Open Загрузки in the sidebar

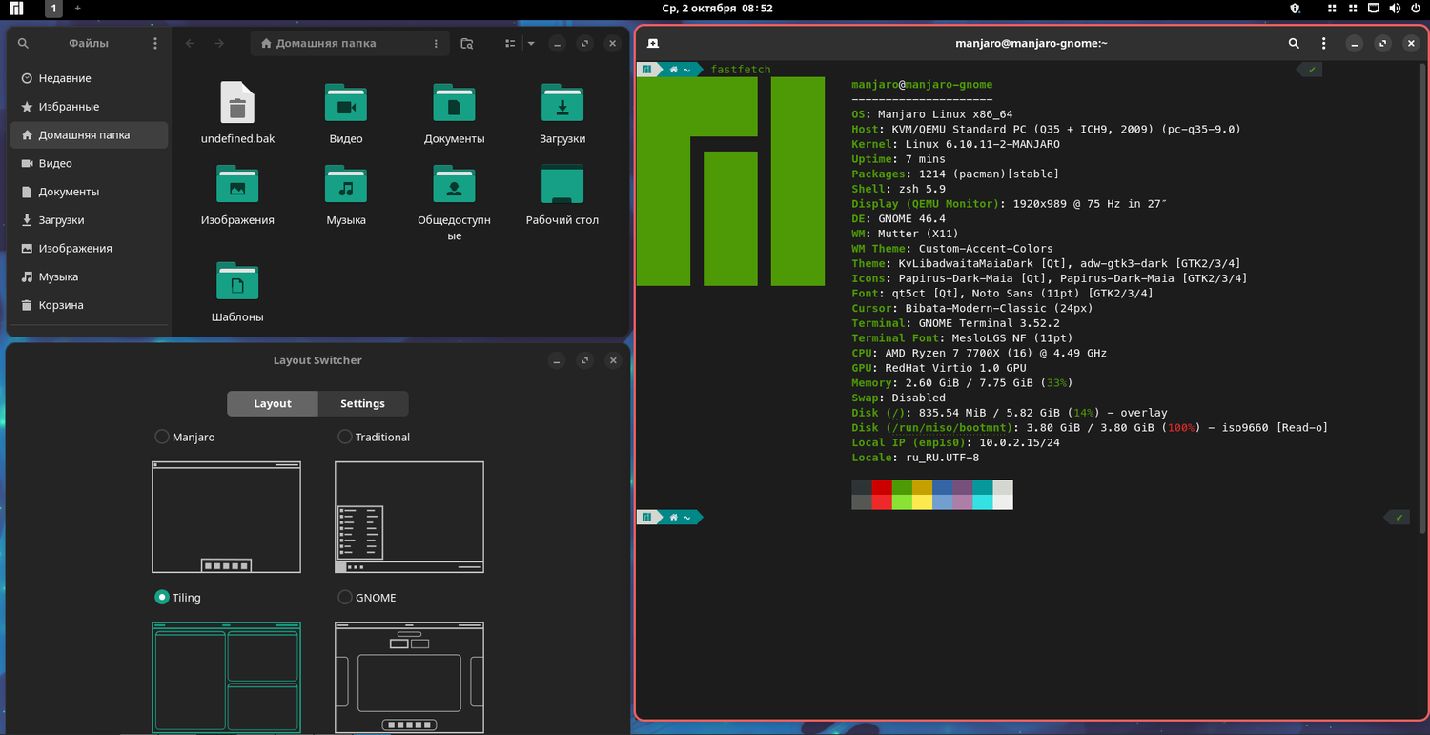pos(61,220)
